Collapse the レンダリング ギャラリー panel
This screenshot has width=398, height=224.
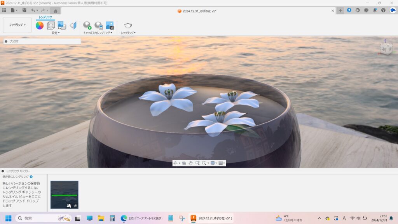pyautogui.click(x=3, y=171)
